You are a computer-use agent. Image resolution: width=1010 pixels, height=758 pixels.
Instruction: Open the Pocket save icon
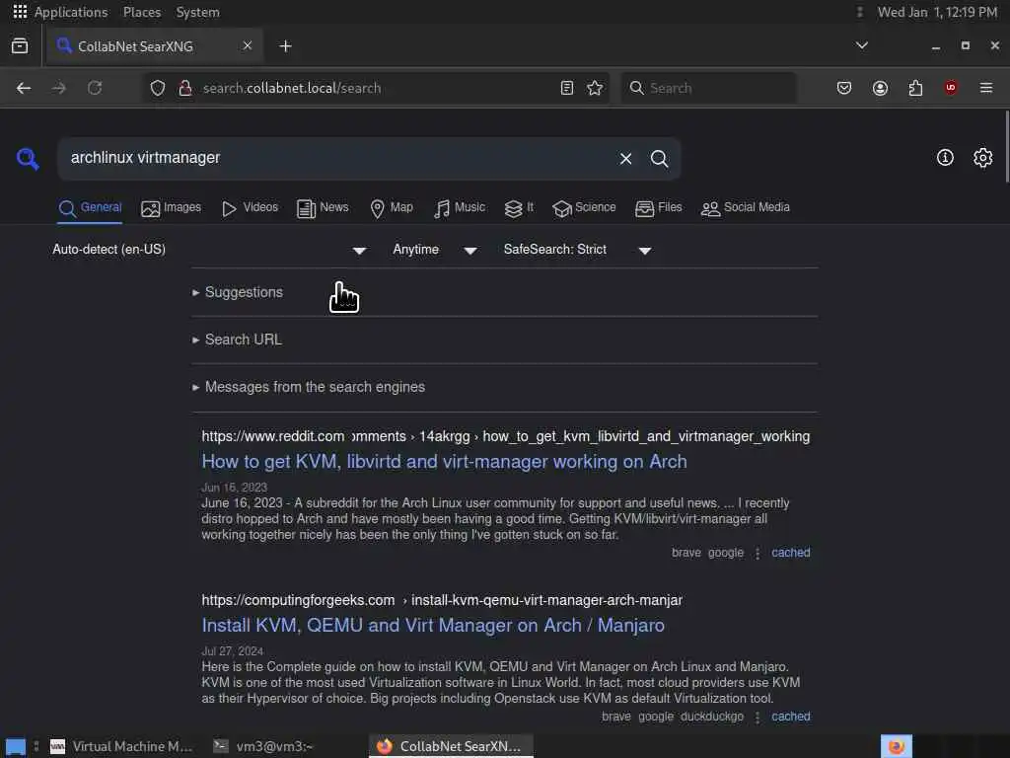[x=844, y=88]
